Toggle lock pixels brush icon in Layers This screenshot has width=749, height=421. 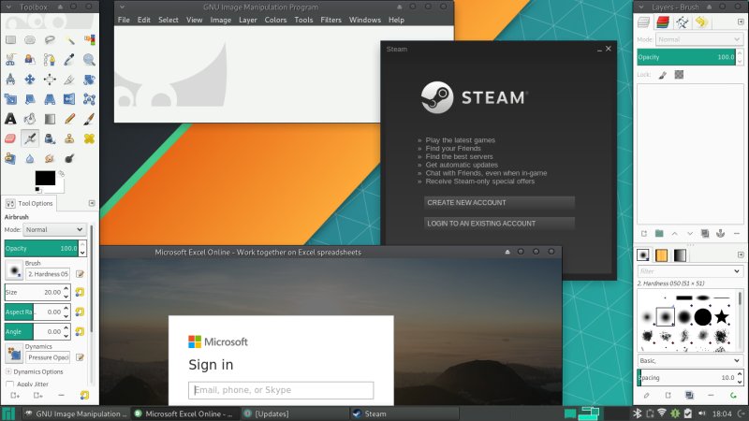pos(663,75)
